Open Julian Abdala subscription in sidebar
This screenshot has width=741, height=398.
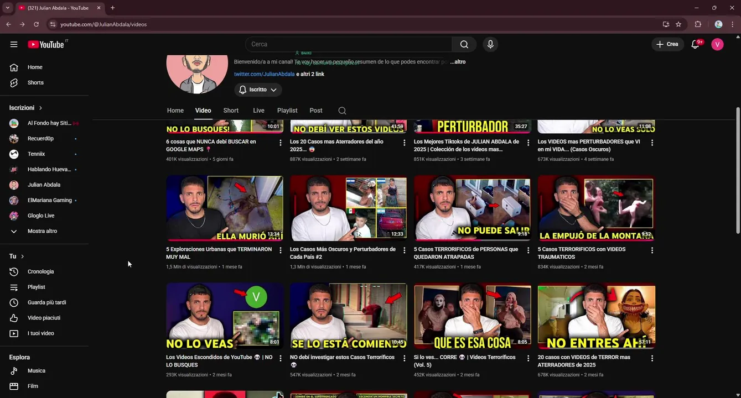coord(44,185)
